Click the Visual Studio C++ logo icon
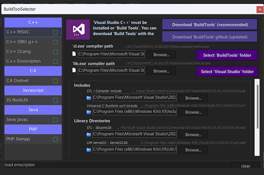This screenshot has height=175, width=264. [79, 30]
